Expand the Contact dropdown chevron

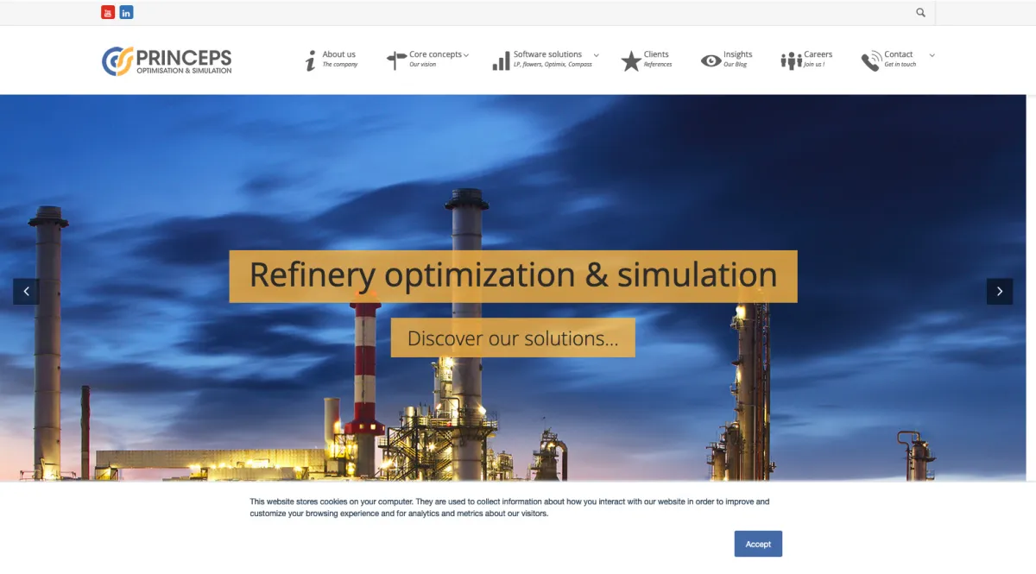[x=932, y=55]
